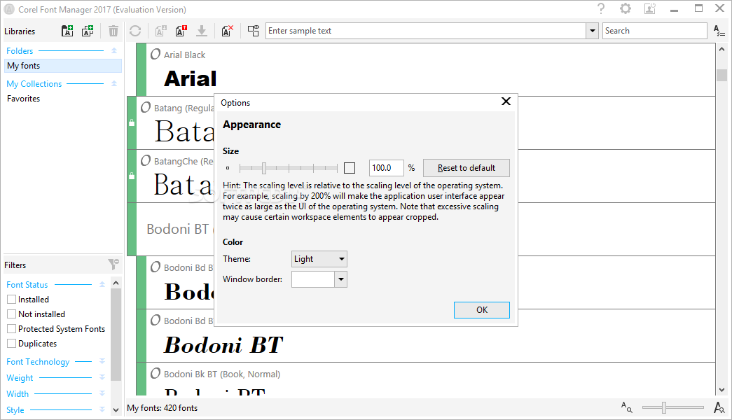Click the Add Folder icon beside Libraries
732x420 pixels.
[67, 31]
